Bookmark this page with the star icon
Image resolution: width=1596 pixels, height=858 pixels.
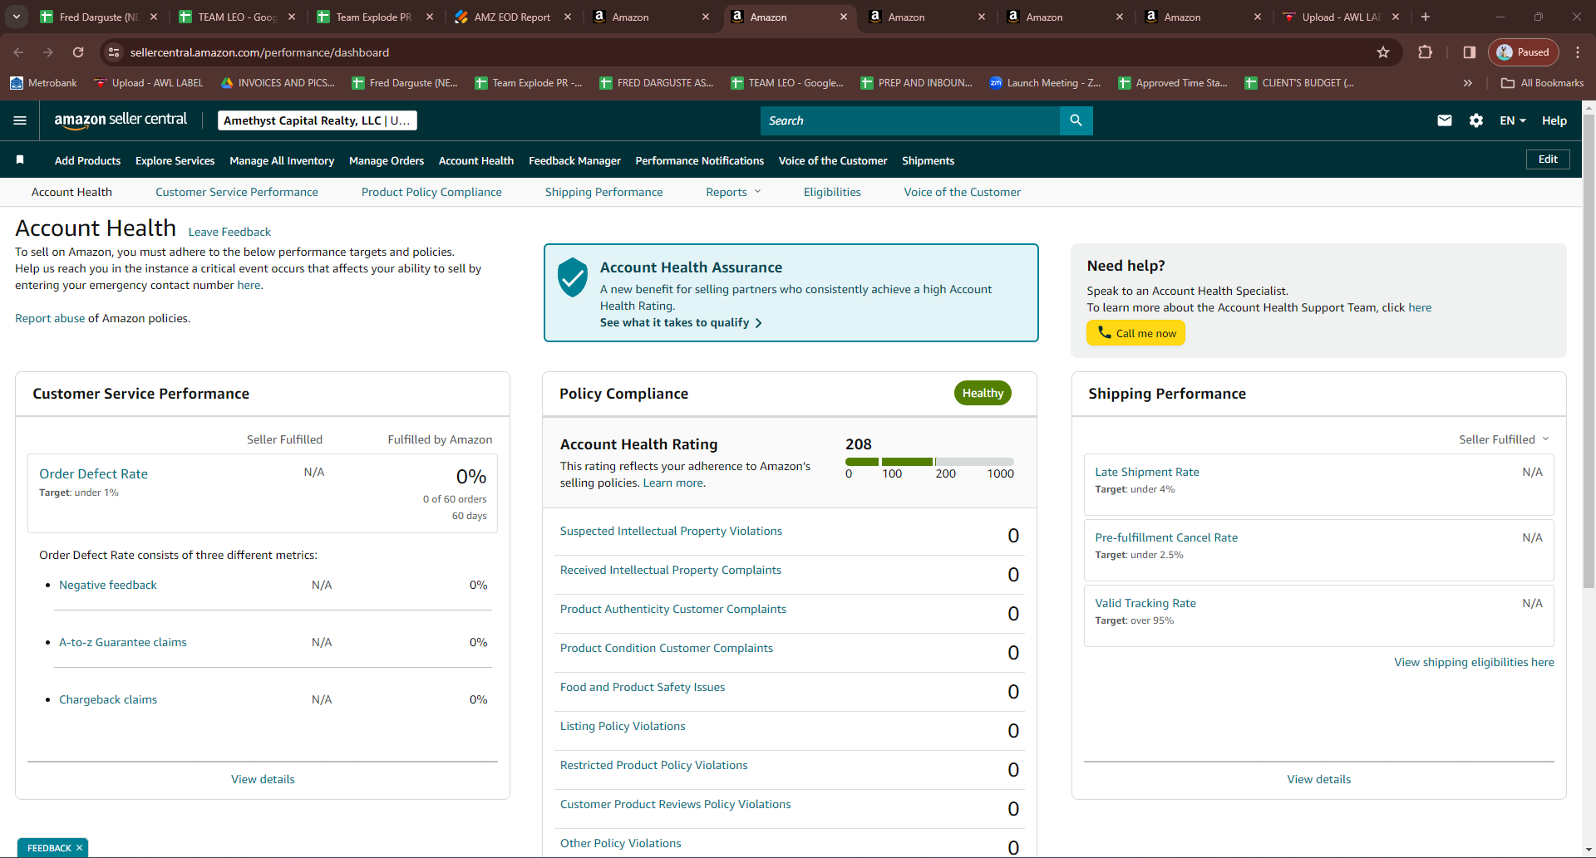pos(1383,52)
